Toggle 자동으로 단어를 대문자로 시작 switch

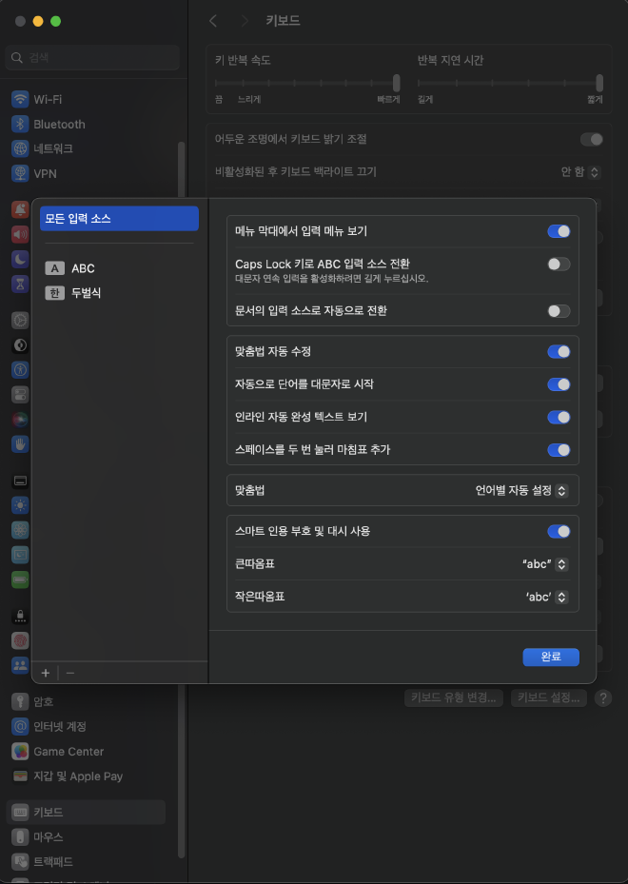click(x=559, y=384)
